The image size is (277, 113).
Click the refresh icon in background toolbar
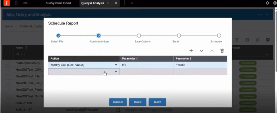point(258,40)
